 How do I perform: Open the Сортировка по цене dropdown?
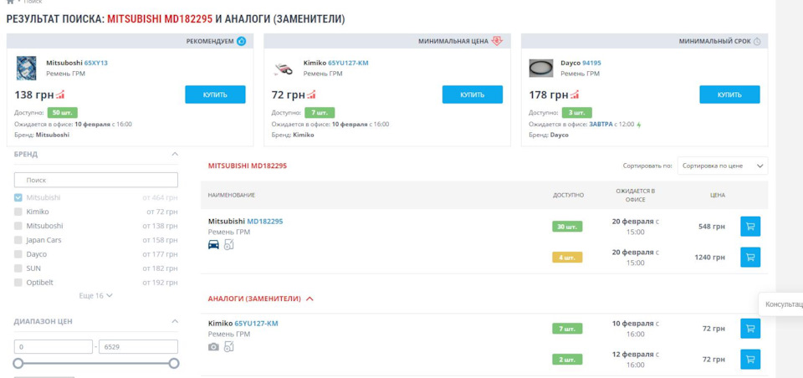[723, 166]
